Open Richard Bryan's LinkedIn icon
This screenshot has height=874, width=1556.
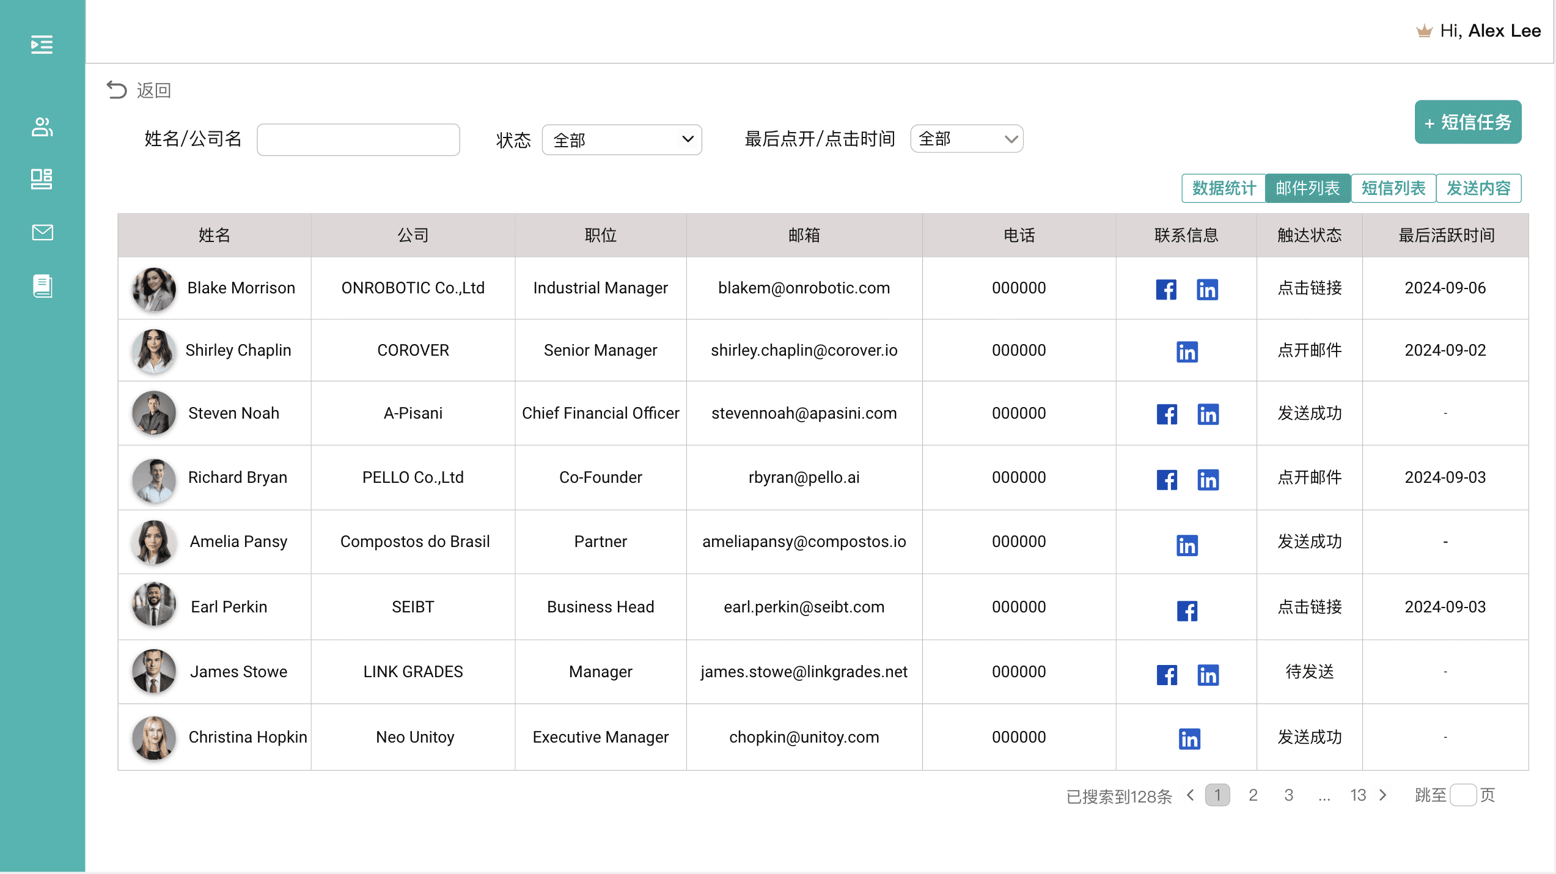(1208, 480)
